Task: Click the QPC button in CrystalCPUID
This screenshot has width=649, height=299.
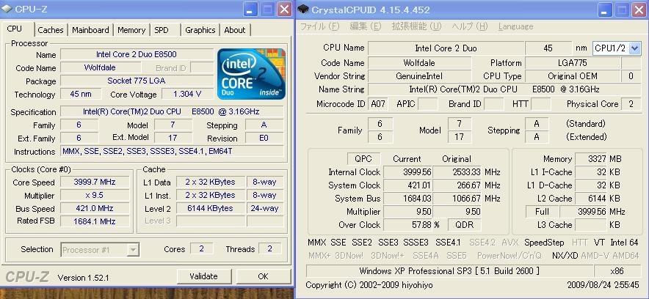Action: 363,158
